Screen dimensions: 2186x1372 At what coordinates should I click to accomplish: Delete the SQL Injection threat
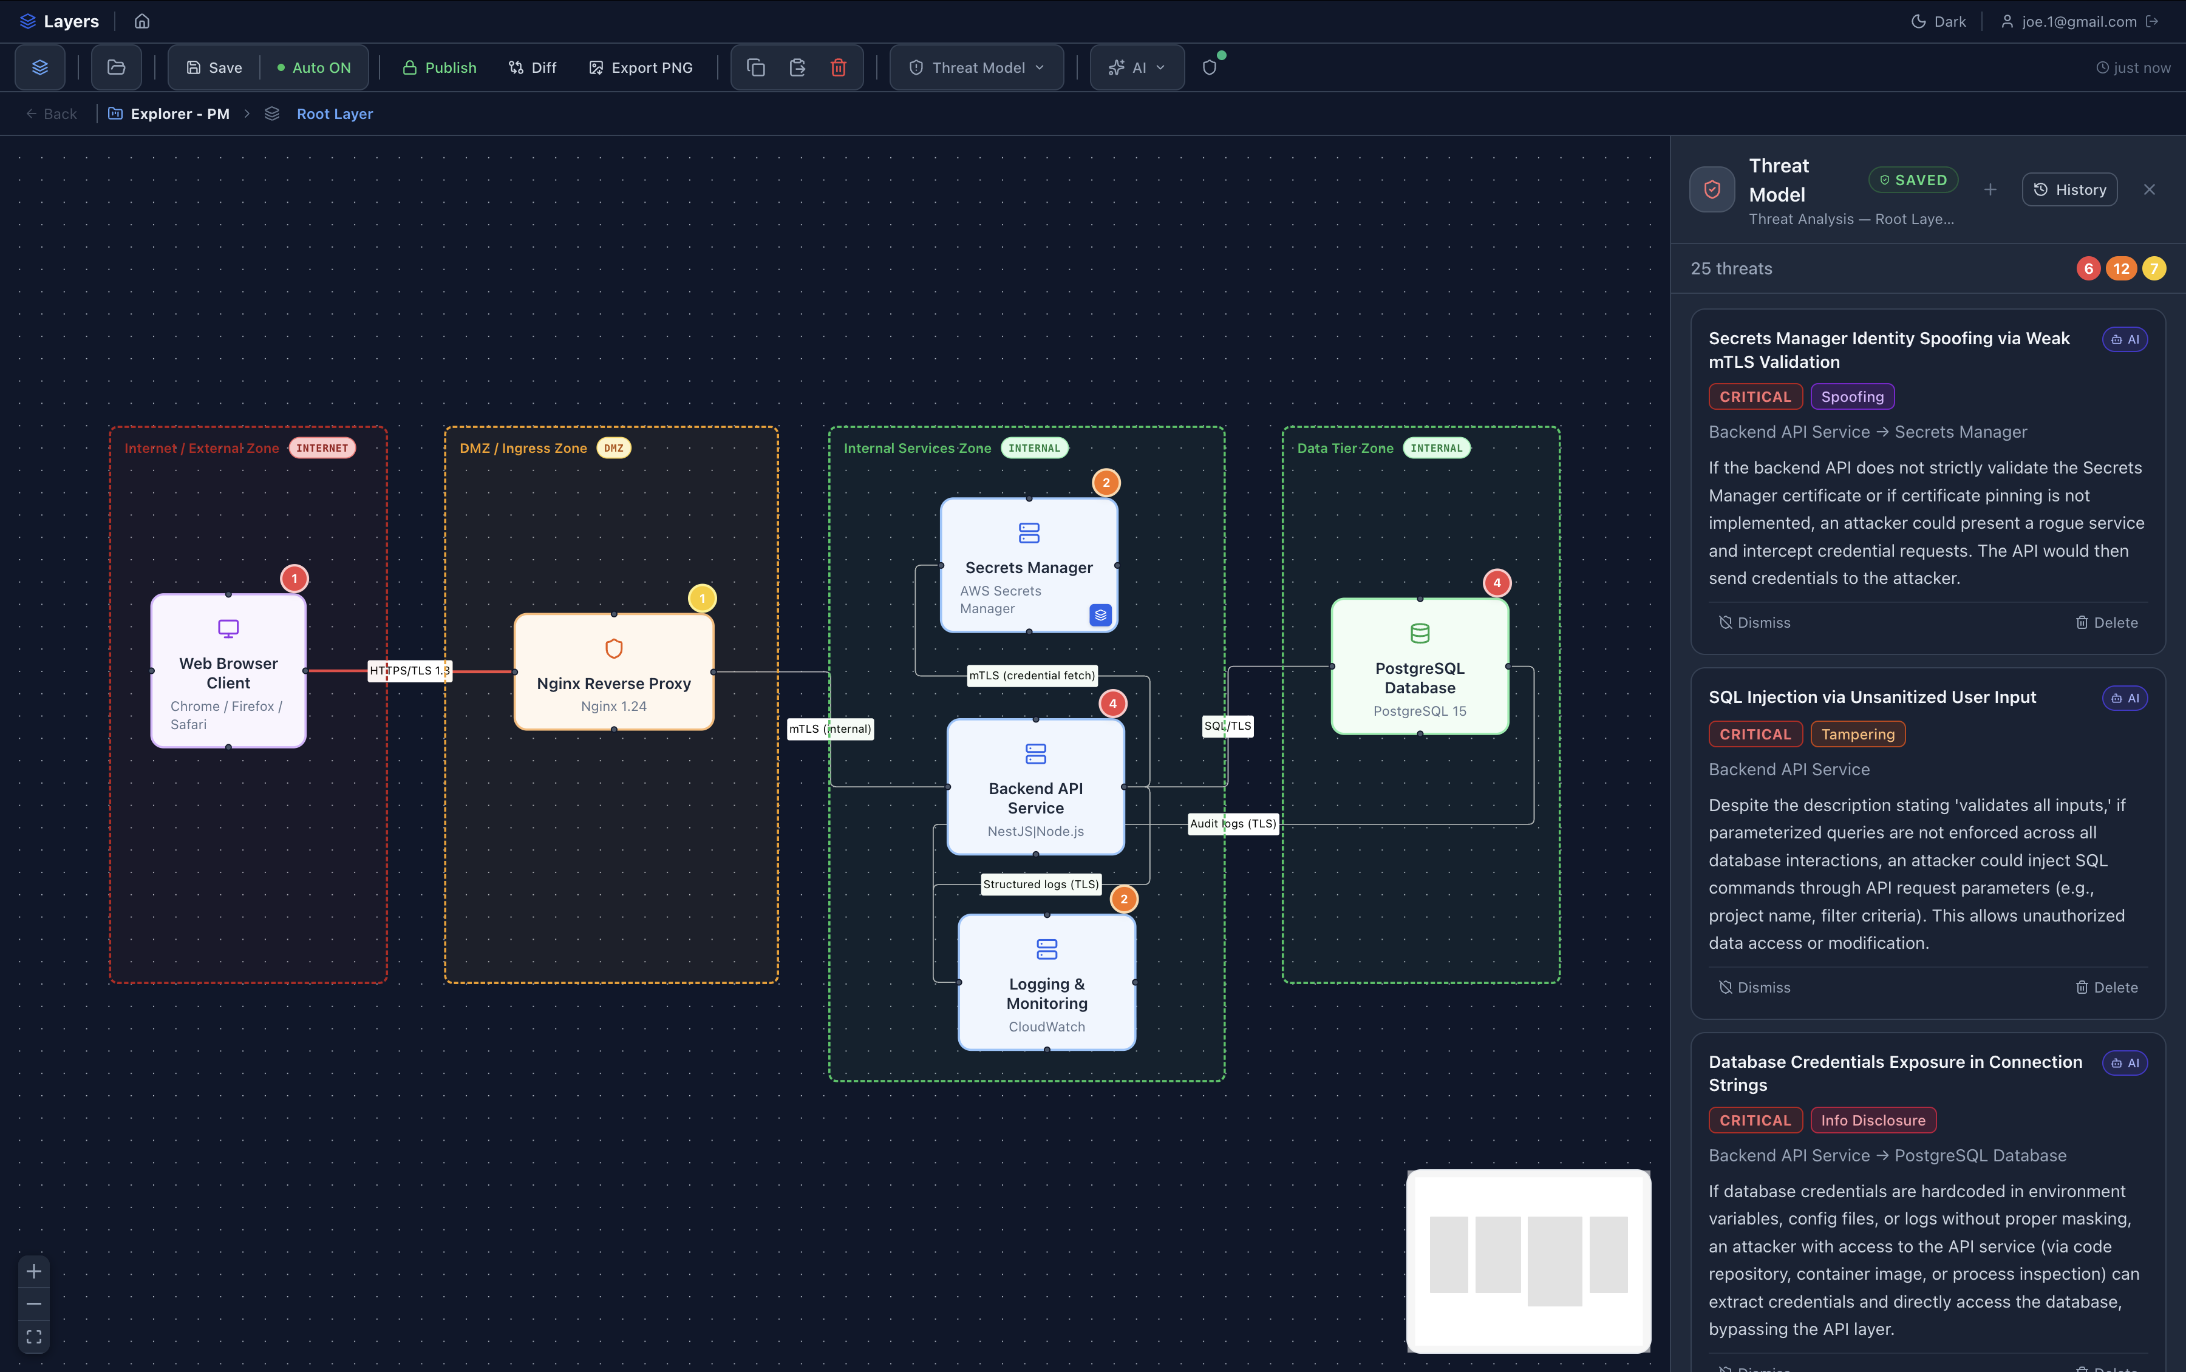click(x=2106, y=987)
